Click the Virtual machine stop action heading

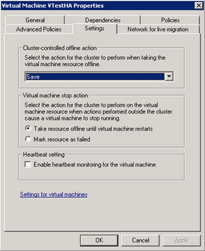pyautogui.click(x=55, y=95)
